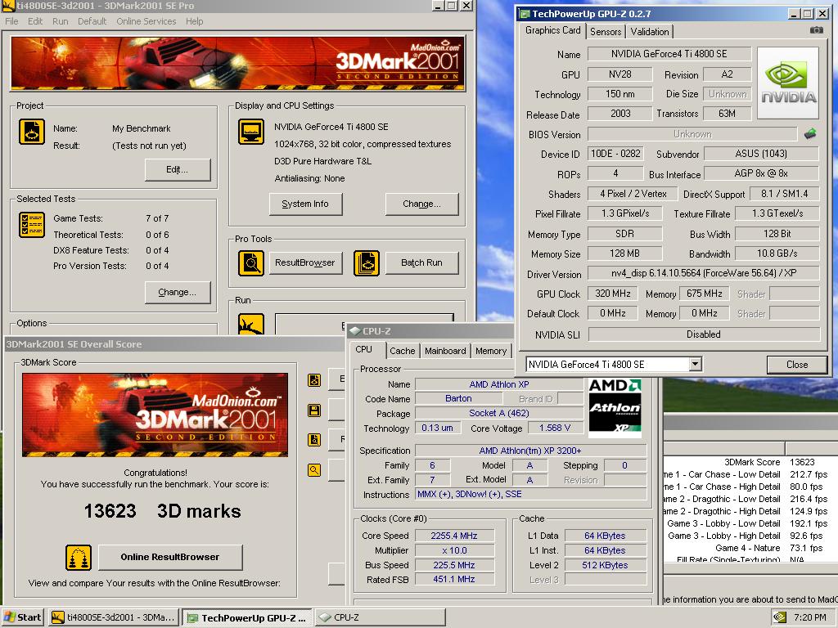Image resolution: width=838 pixels, height=628 pixels.
Task: Switch to the Sensors tab in GPU-Z
Action: [x=606, y=32]
